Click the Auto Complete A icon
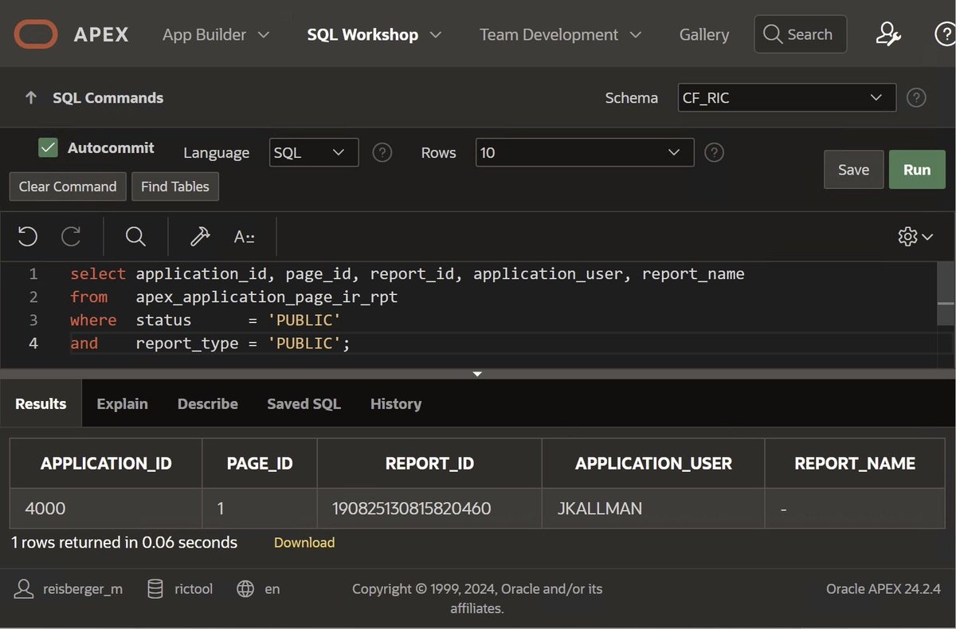This screenshot has width=956, height=629. (244, 237)
